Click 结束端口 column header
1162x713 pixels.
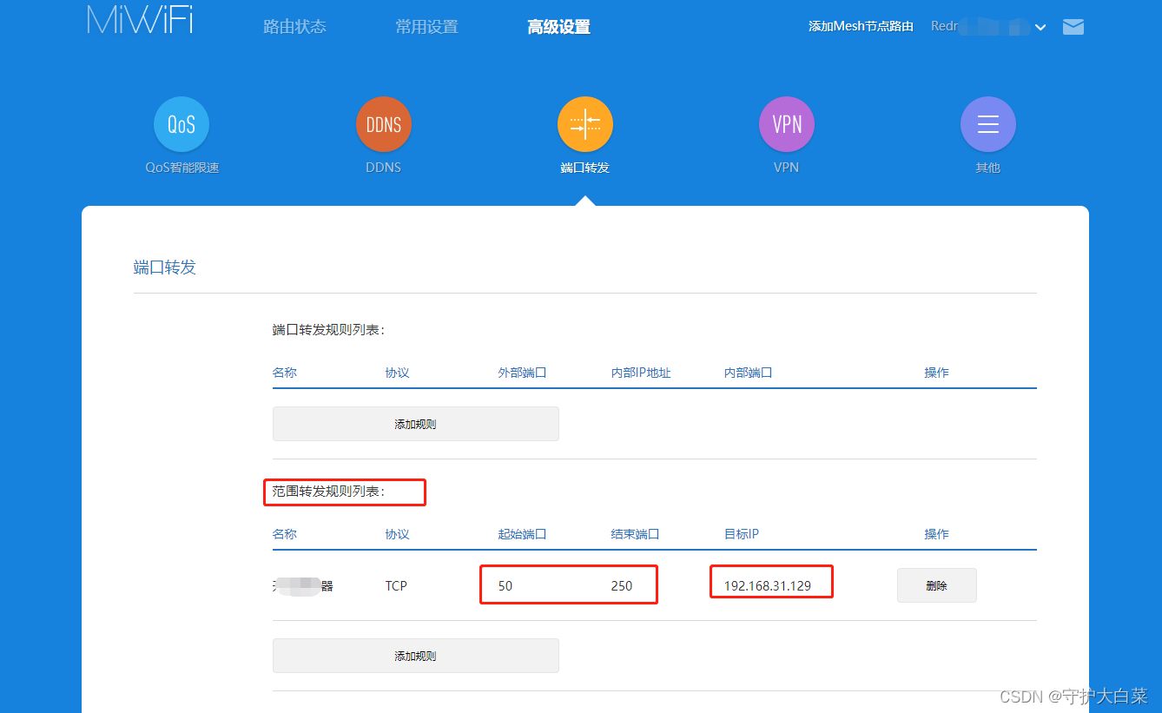pos(635,534)
